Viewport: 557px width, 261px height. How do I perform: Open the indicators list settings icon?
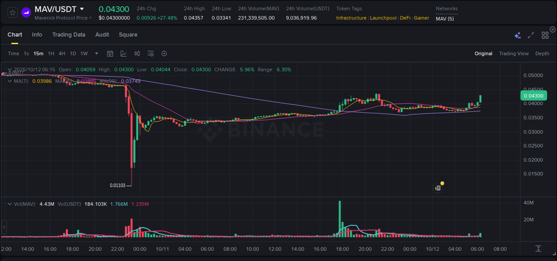[x=151, y=53]
